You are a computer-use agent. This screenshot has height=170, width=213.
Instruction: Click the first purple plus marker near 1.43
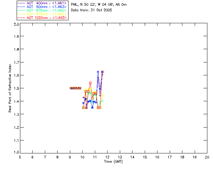(84, 98)
